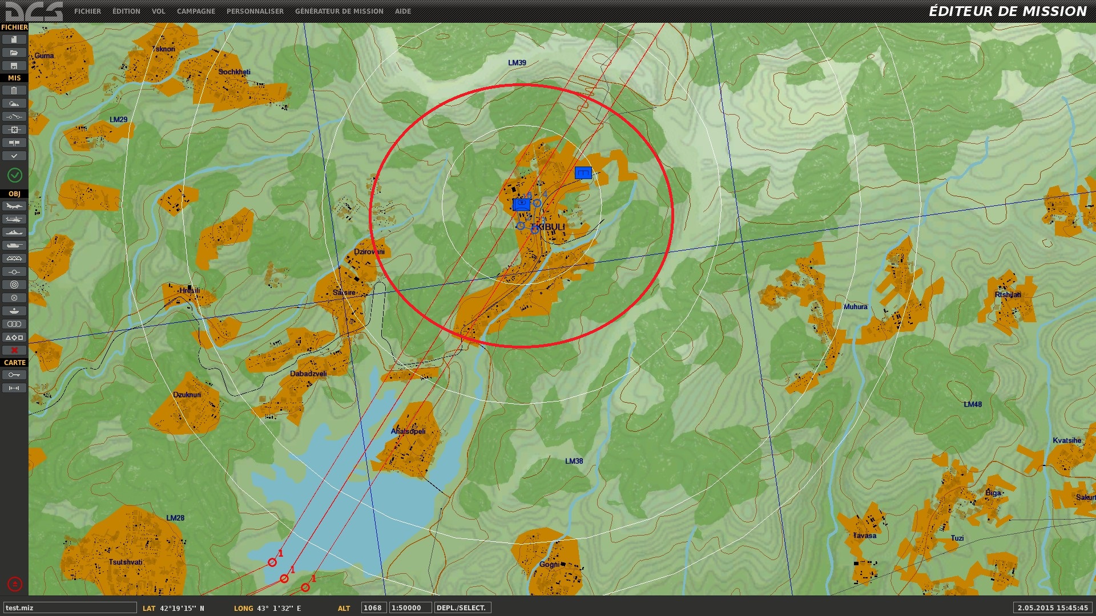
Task: Click the 2.05.2015 15:45:45 date-time display
Action: [x=1053, y=608]
